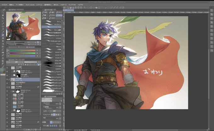Click the Navigator preview thumbnail
This screenshot has height=131, width=214.
tap(24, 26)
